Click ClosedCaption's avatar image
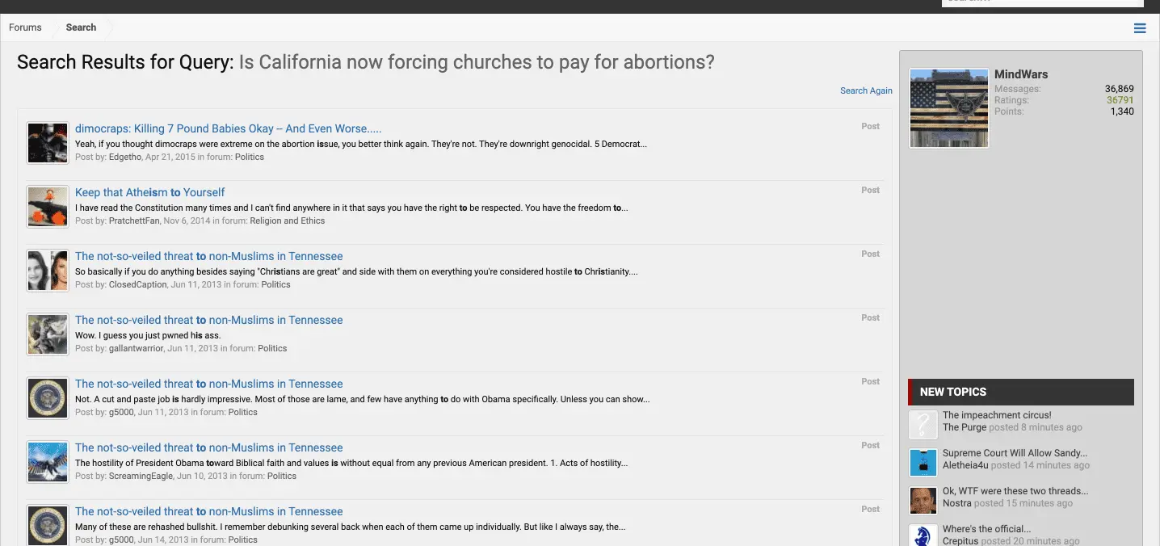 coord(47,271)
